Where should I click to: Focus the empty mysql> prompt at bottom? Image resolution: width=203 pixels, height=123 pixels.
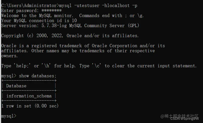(9, 116)
